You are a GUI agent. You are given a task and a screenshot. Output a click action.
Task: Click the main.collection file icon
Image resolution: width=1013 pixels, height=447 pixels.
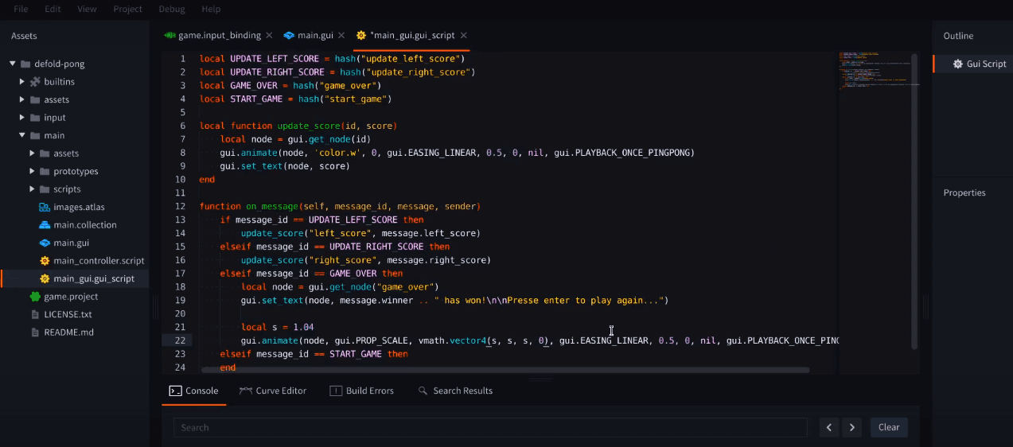click(45, 225)
